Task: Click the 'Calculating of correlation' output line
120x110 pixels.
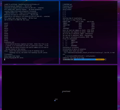Action: [71, 47]
